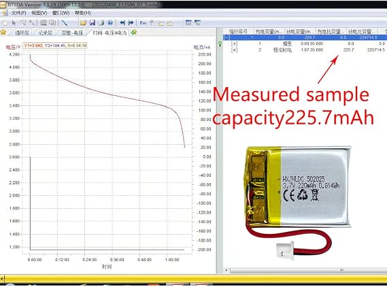Click the 循环序号 column header
Image resolution: width=387 pixels, height=287 pixels.
tap(239, 31)
